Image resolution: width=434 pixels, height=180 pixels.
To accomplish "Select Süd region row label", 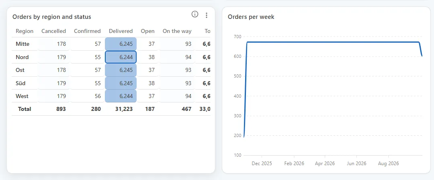I will coord(21,83).
